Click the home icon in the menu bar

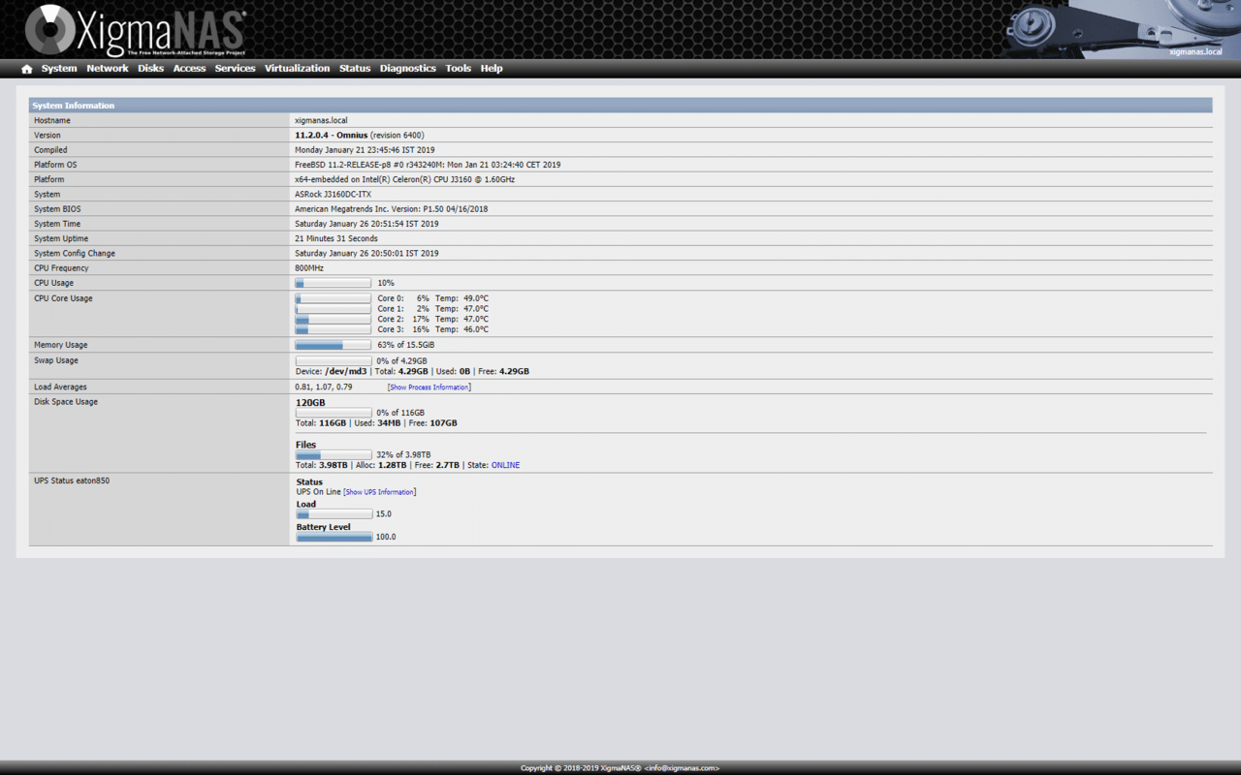(26, 68)
